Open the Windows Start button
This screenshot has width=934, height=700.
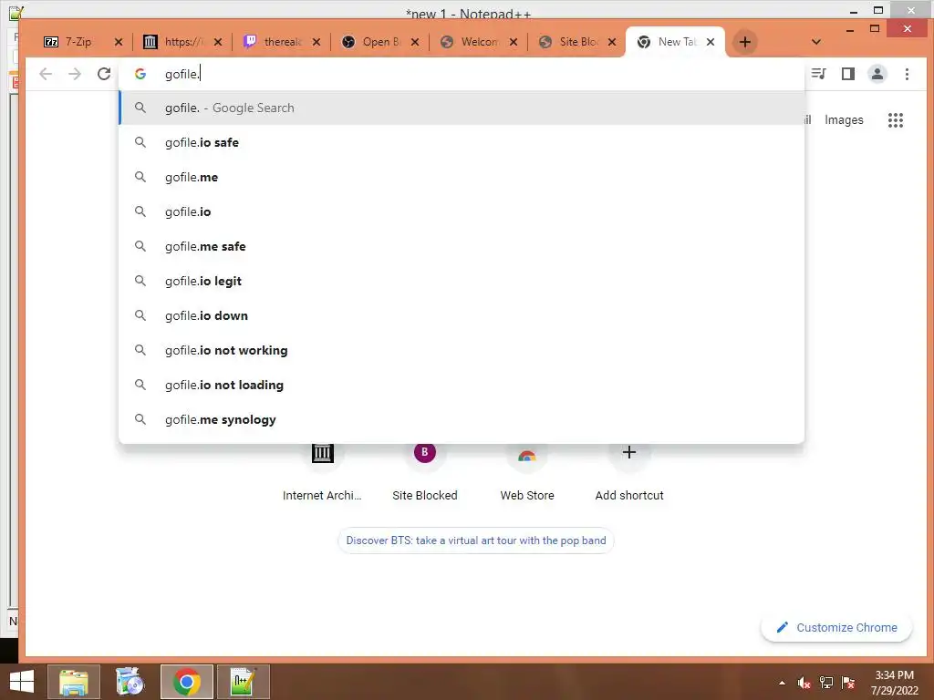coord(22,682)
